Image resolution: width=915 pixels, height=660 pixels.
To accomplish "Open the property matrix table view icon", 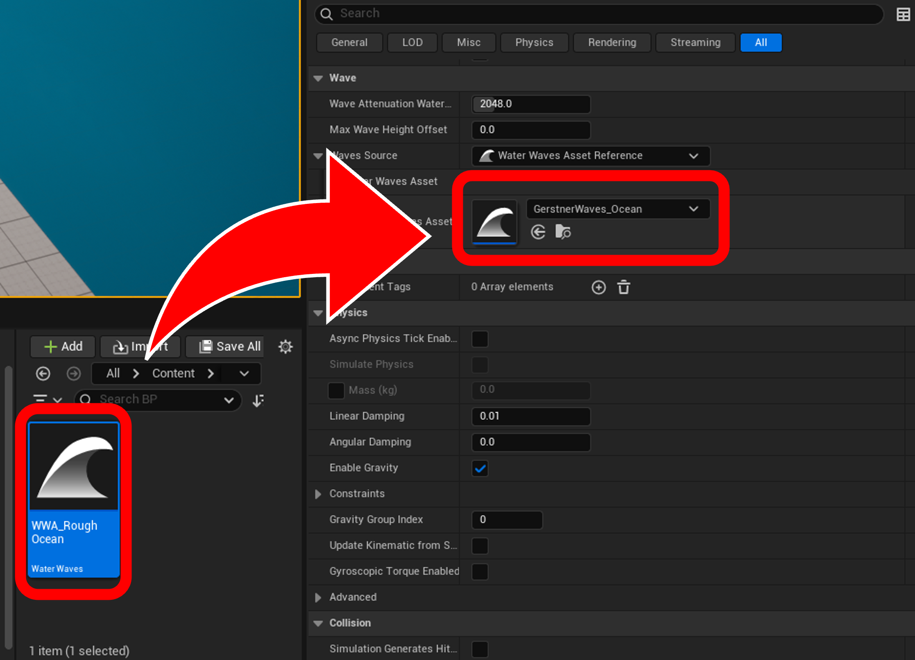I will point(903,14).
